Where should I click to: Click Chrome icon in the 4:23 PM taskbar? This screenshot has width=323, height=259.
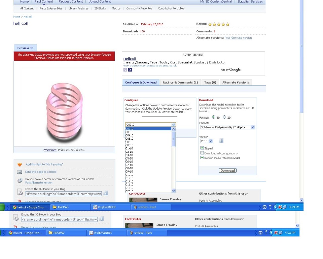14,207
